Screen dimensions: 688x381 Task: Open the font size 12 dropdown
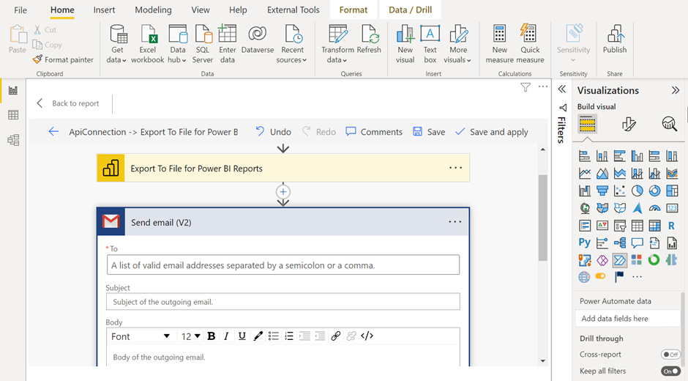click(x=190, y=336)
